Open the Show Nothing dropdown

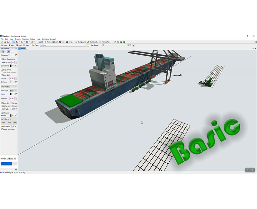(10, 86)
